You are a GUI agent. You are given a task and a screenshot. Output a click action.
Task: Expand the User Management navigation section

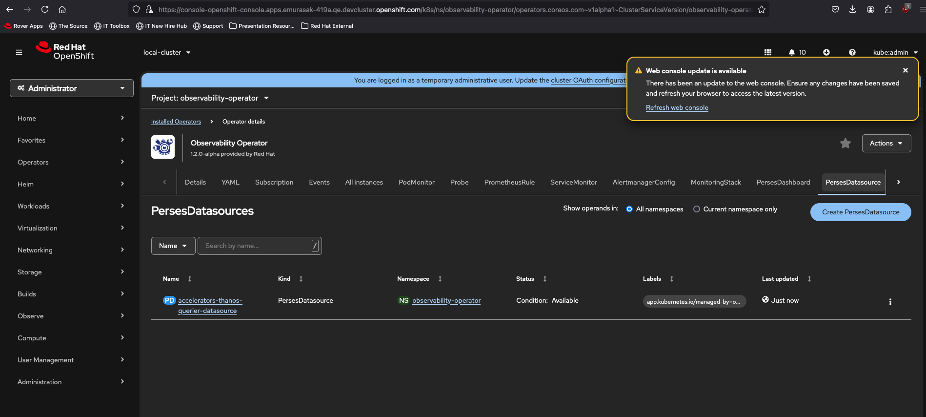click(71, 360)
